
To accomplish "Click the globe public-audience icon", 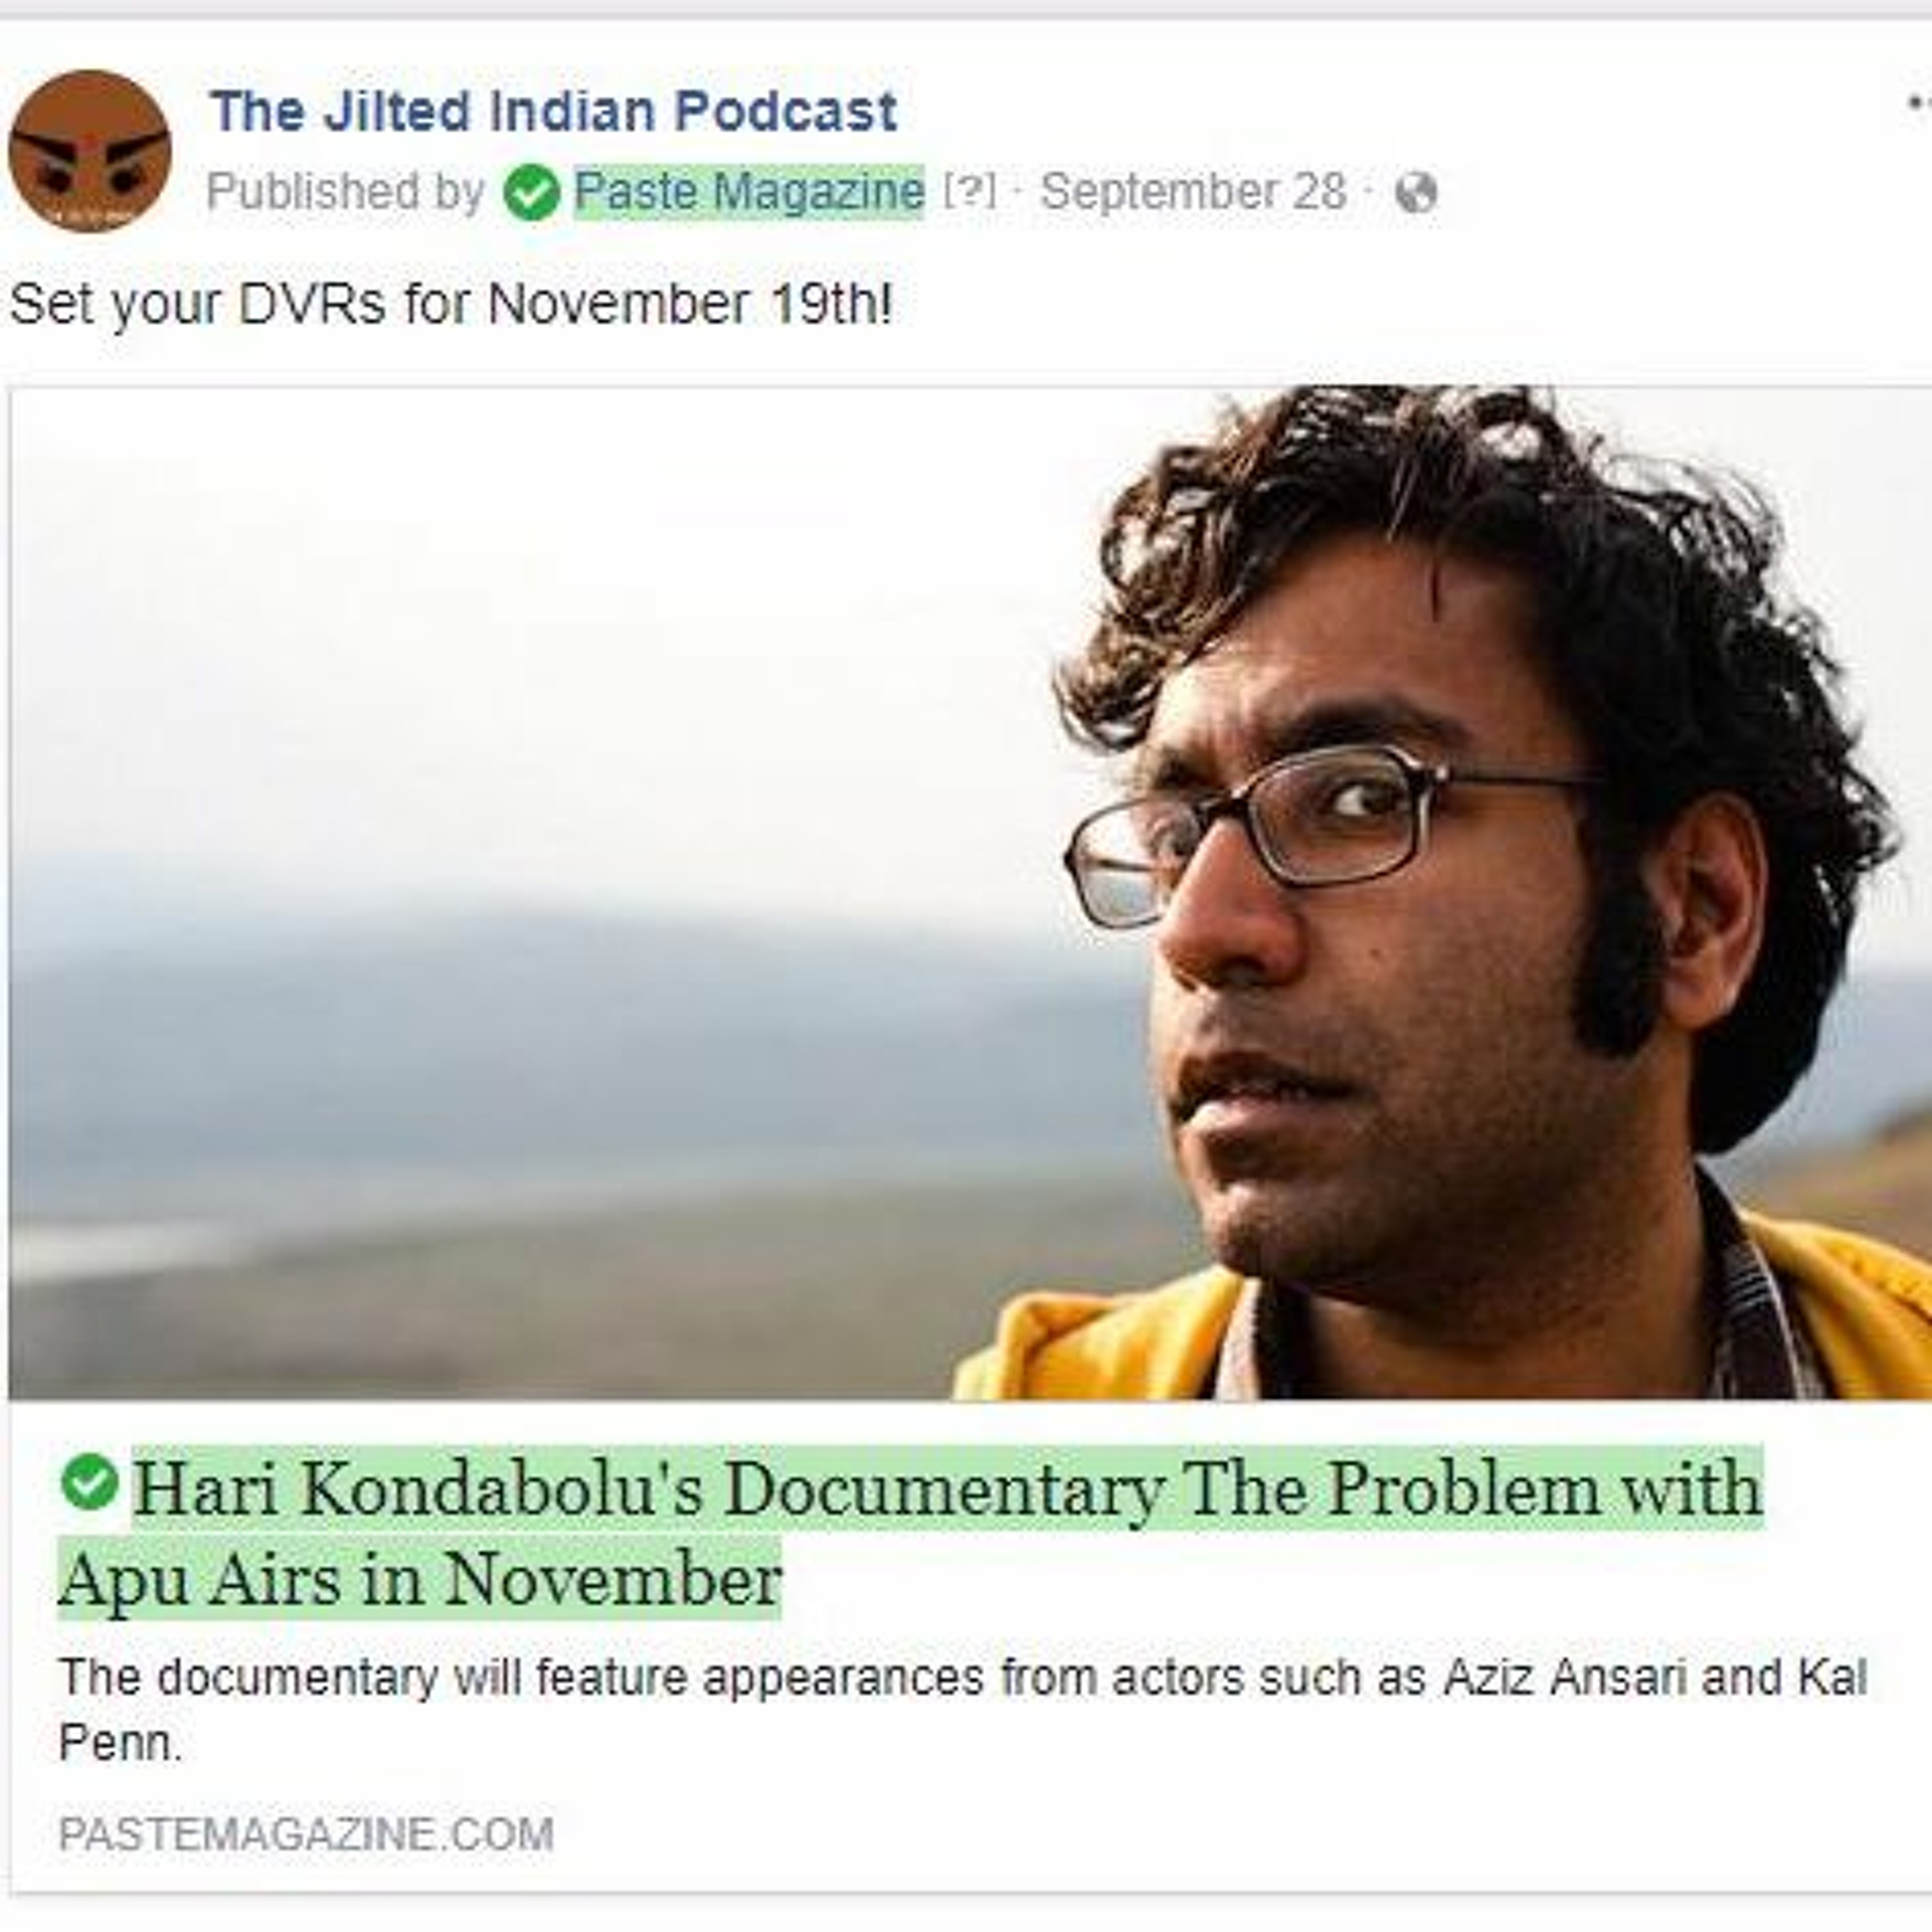I will coord(1416,193).
